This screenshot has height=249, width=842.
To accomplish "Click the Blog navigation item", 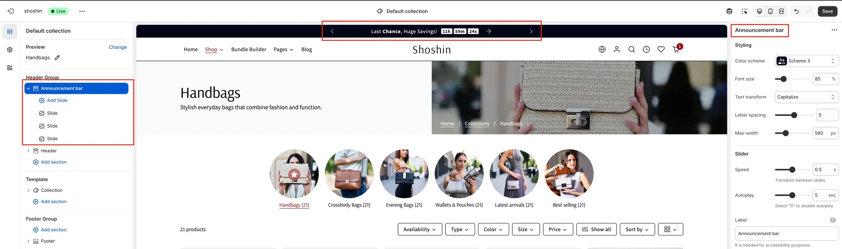I will point(306,49).
